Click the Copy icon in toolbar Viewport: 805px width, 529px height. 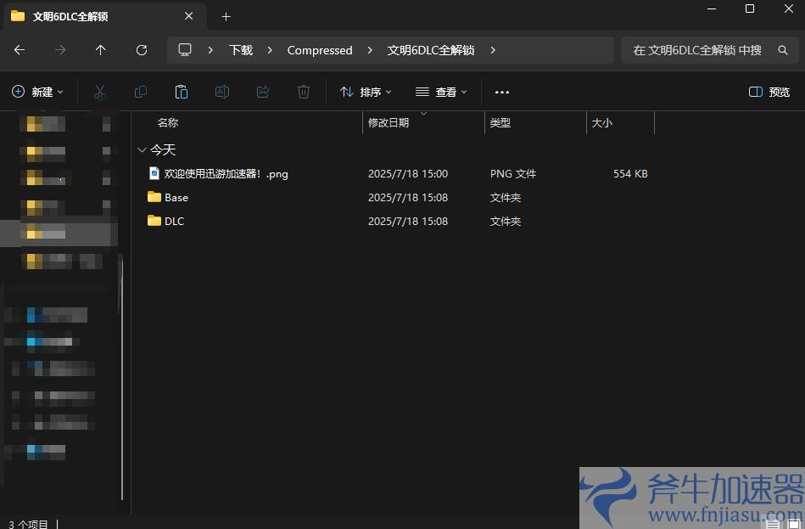pos(141,92)
